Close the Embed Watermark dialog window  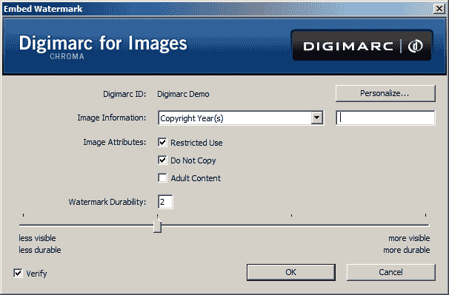439,9
